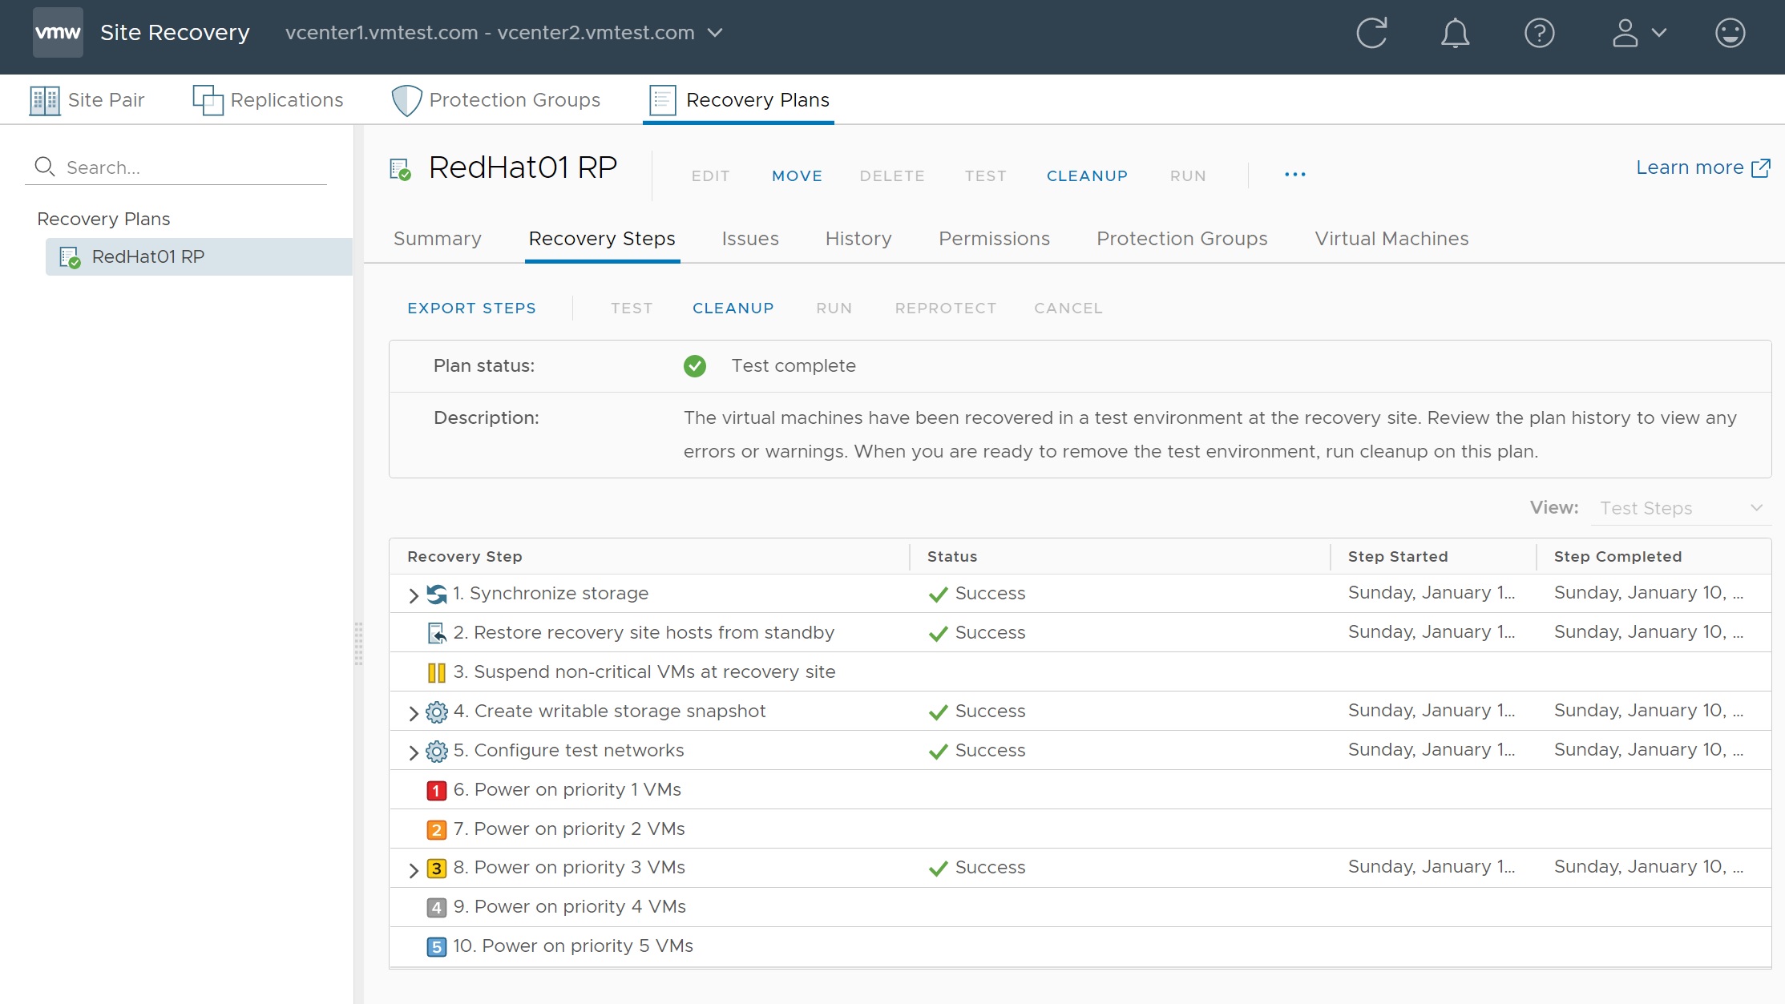1785x1004 pixels.
Task: Open the user account dropdown
Action: tap(1638, 33)
